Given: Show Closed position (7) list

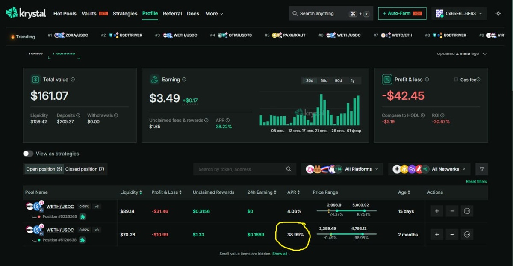Looking at the screenshot, I should 85,169.
